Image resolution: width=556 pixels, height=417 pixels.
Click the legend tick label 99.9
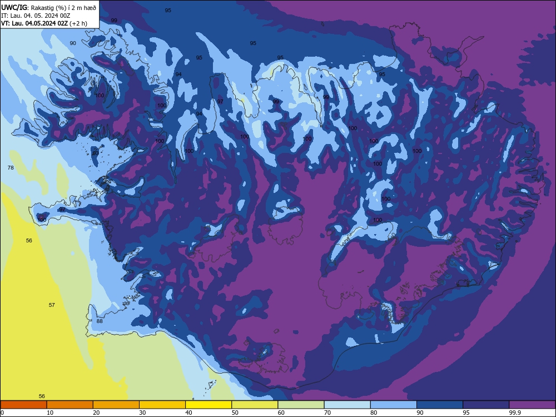515,413
